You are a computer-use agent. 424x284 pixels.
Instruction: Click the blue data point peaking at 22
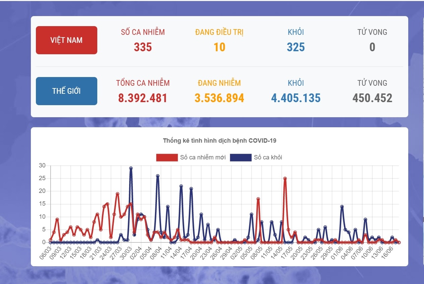click(x=181, y=186)
